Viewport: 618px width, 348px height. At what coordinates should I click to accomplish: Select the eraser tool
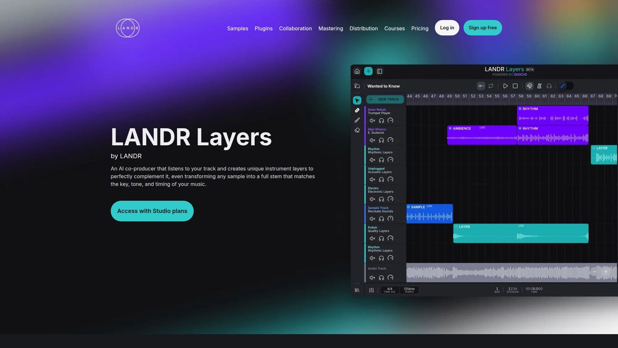357,130
